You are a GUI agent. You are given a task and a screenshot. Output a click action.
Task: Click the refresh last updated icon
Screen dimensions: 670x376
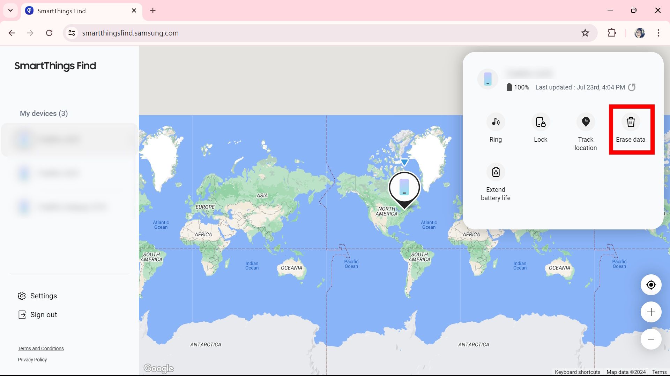point(632,87)
